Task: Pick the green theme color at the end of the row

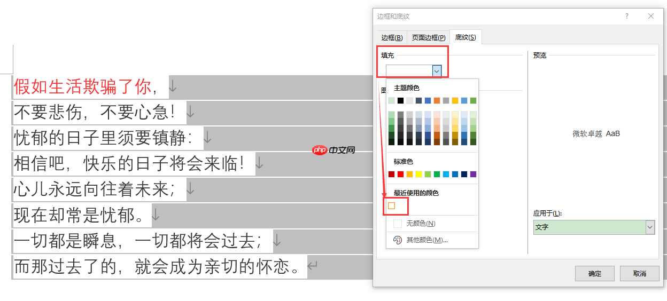Action: tap(473, 100)
